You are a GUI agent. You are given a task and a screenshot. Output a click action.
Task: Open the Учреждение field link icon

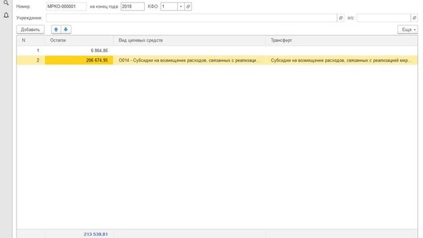coord(341,18)
